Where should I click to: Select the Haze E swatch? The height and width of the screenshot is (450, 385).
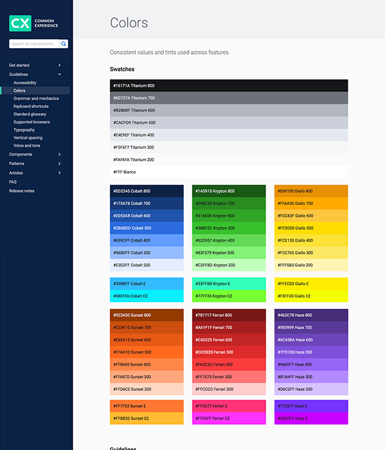pyautogui.click(x=311, y=406)
